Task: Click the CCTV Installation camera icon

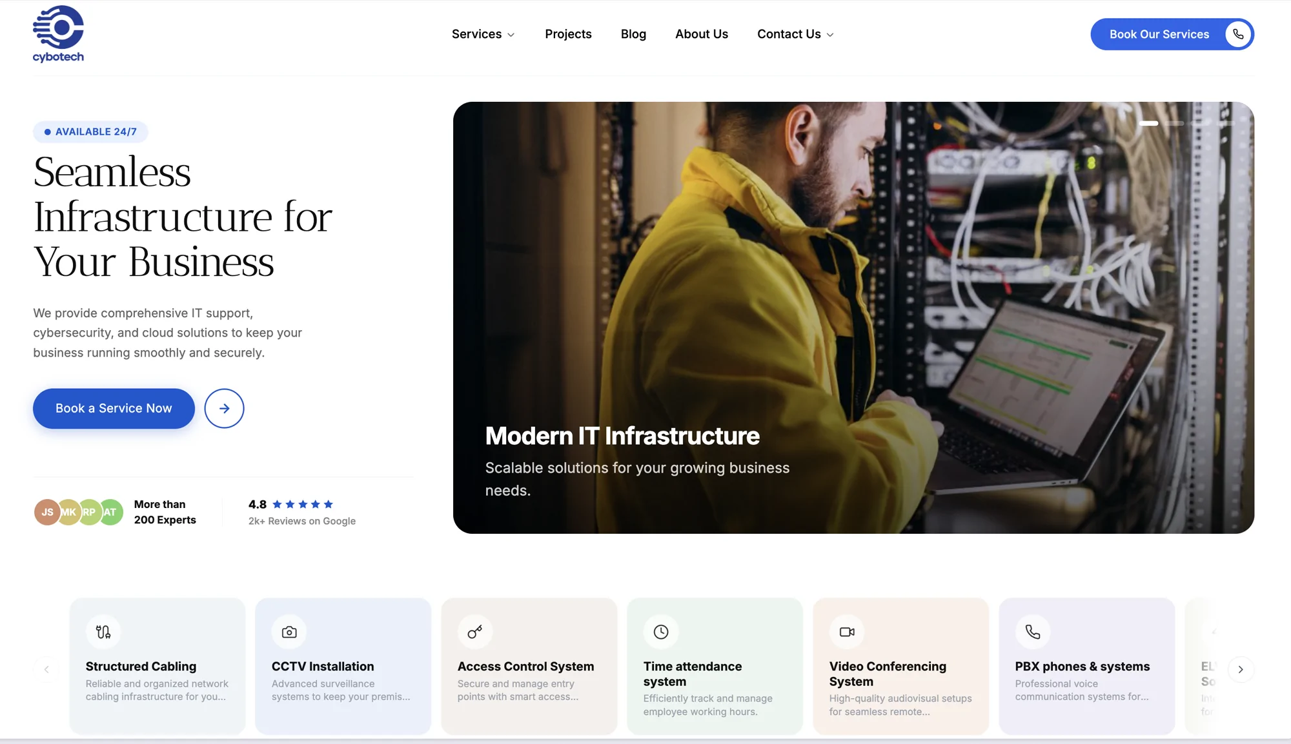Action: [289, 632]
